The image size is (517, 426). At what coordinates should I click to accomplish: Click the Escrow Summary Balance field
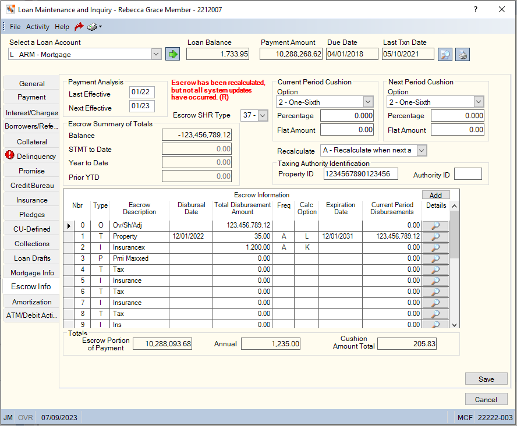197,135
